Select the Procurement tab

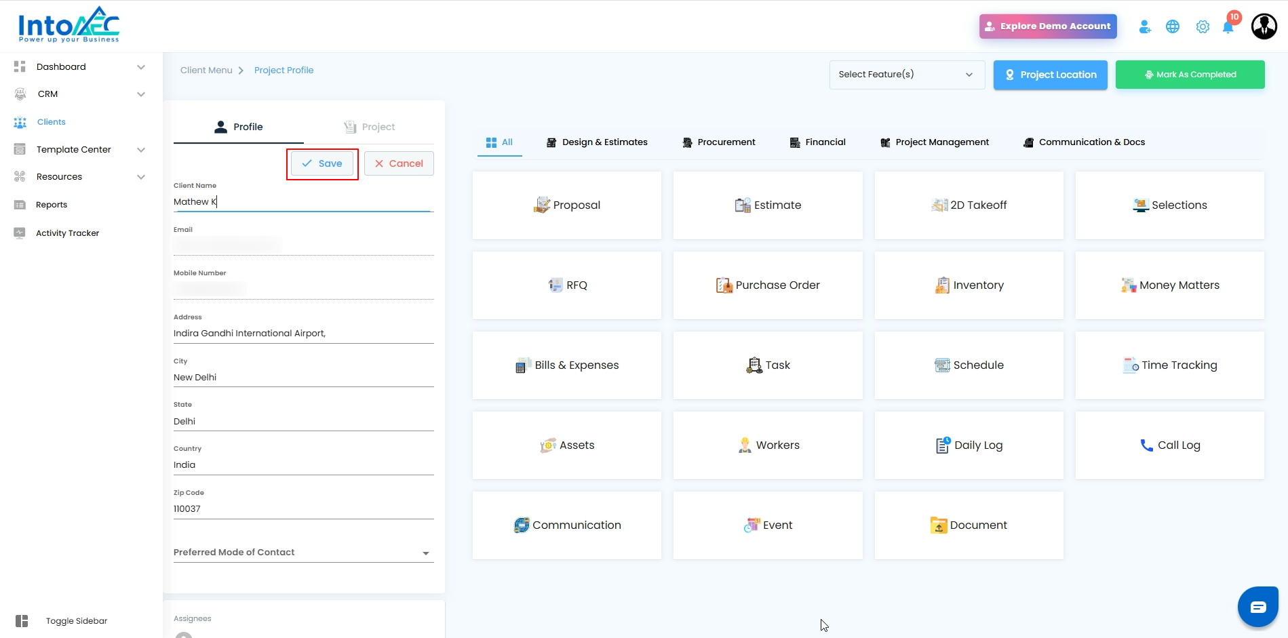point(719,142)
